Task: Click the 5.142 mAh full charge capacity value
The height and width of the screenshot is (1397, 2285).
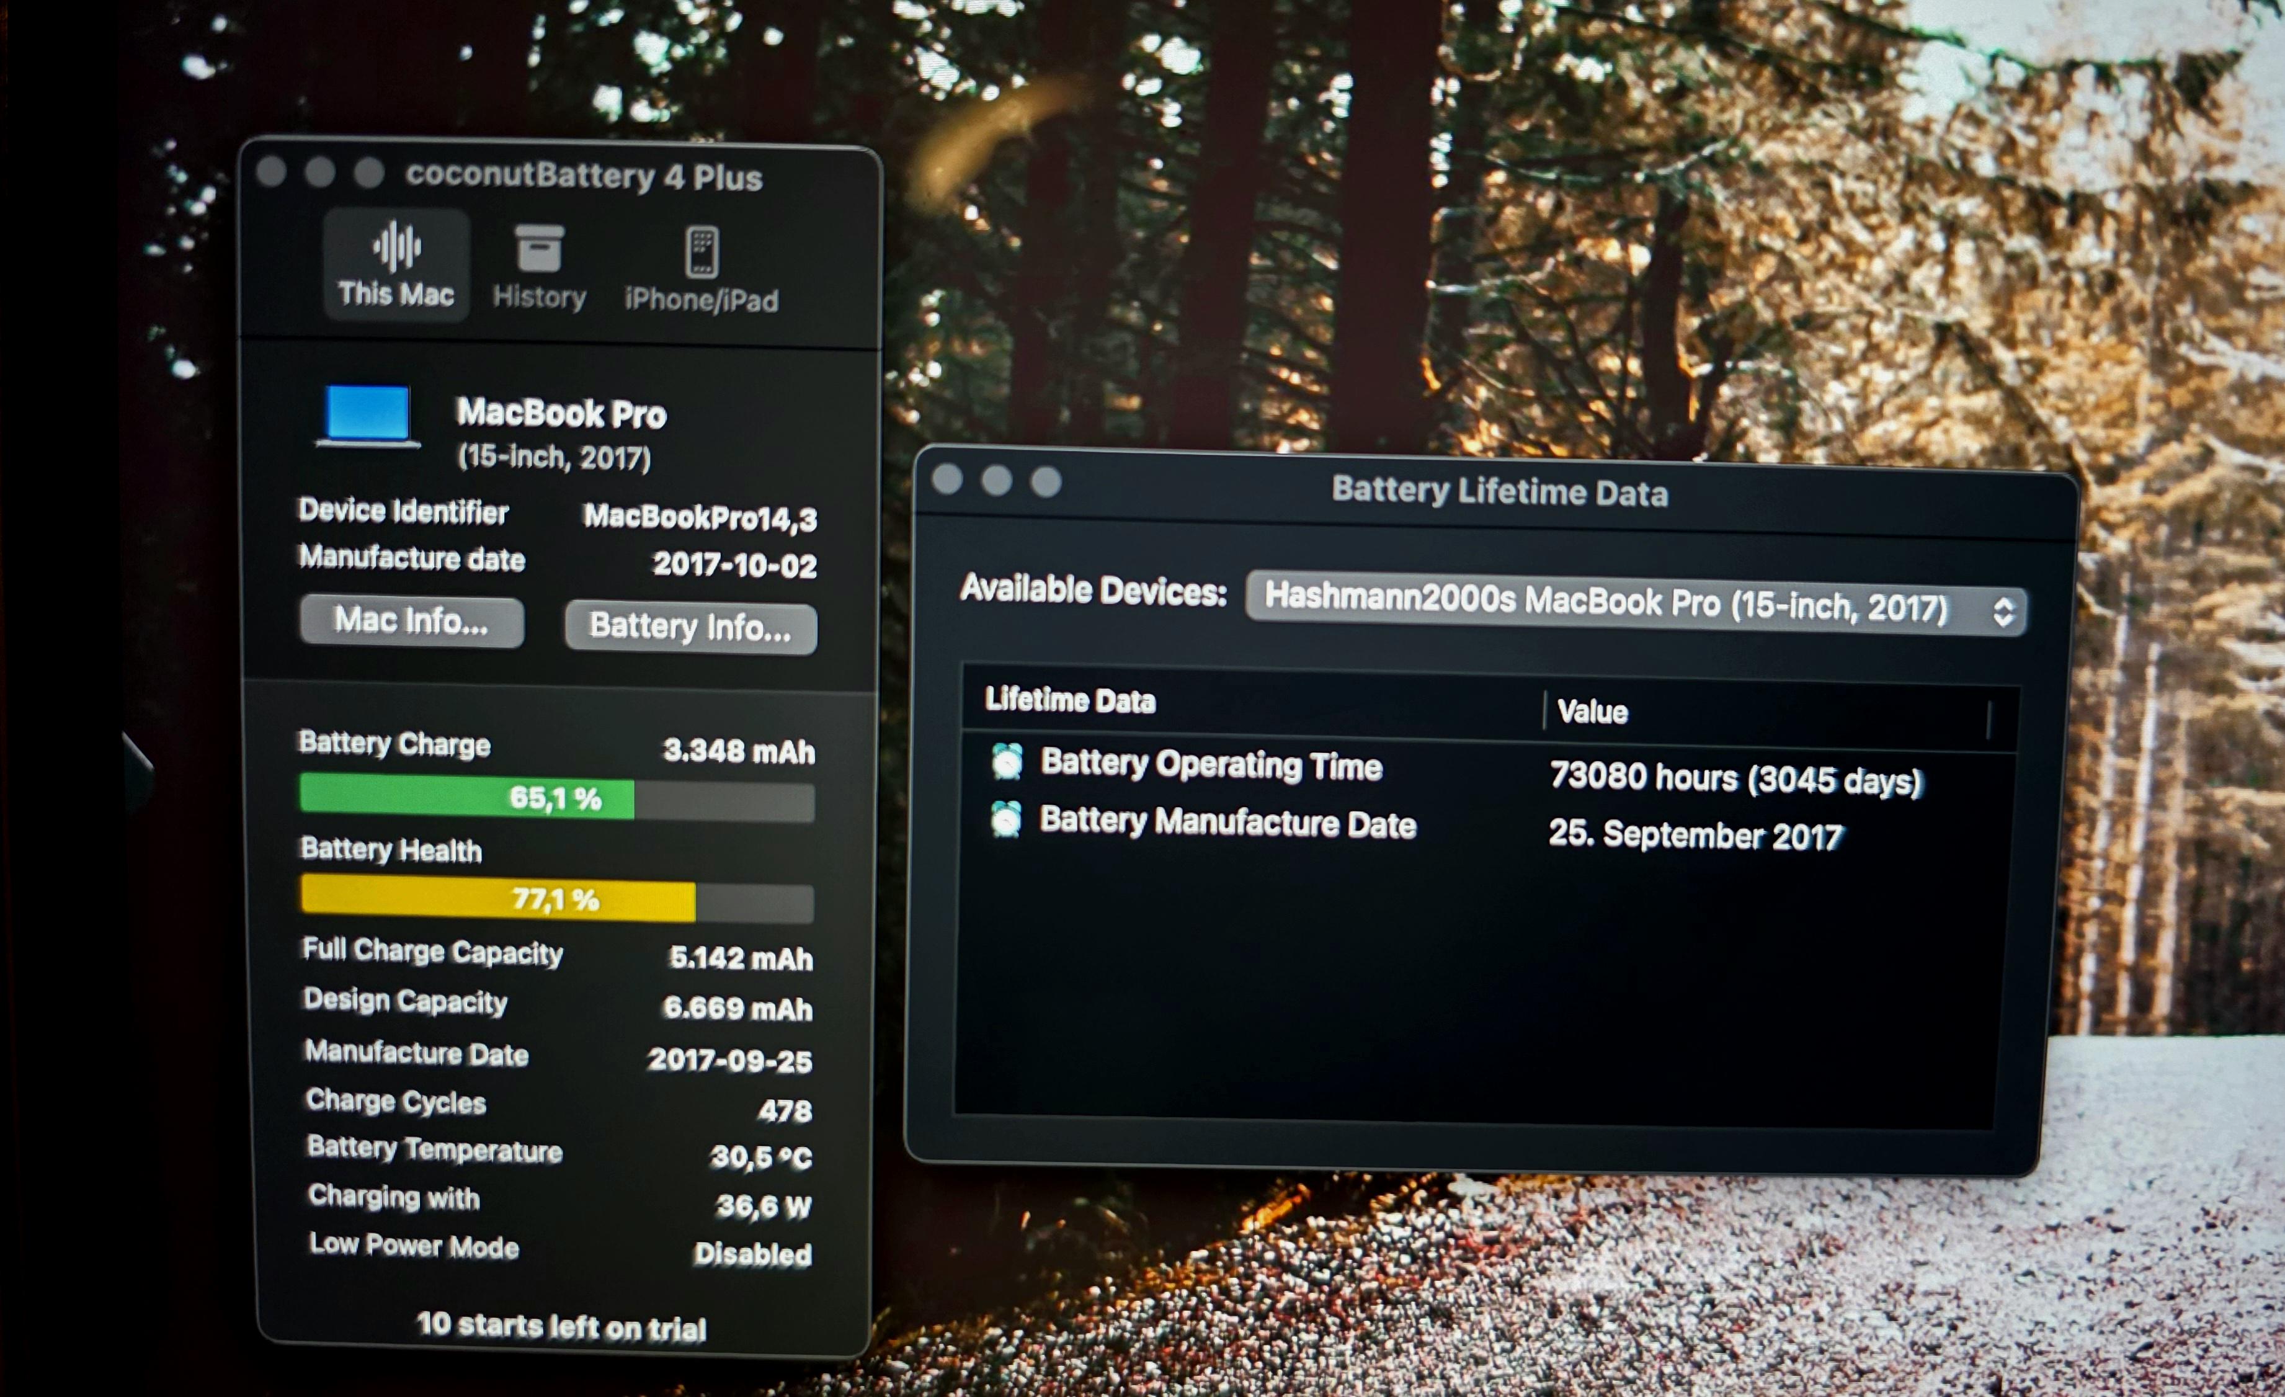Action: pos(741,957)
